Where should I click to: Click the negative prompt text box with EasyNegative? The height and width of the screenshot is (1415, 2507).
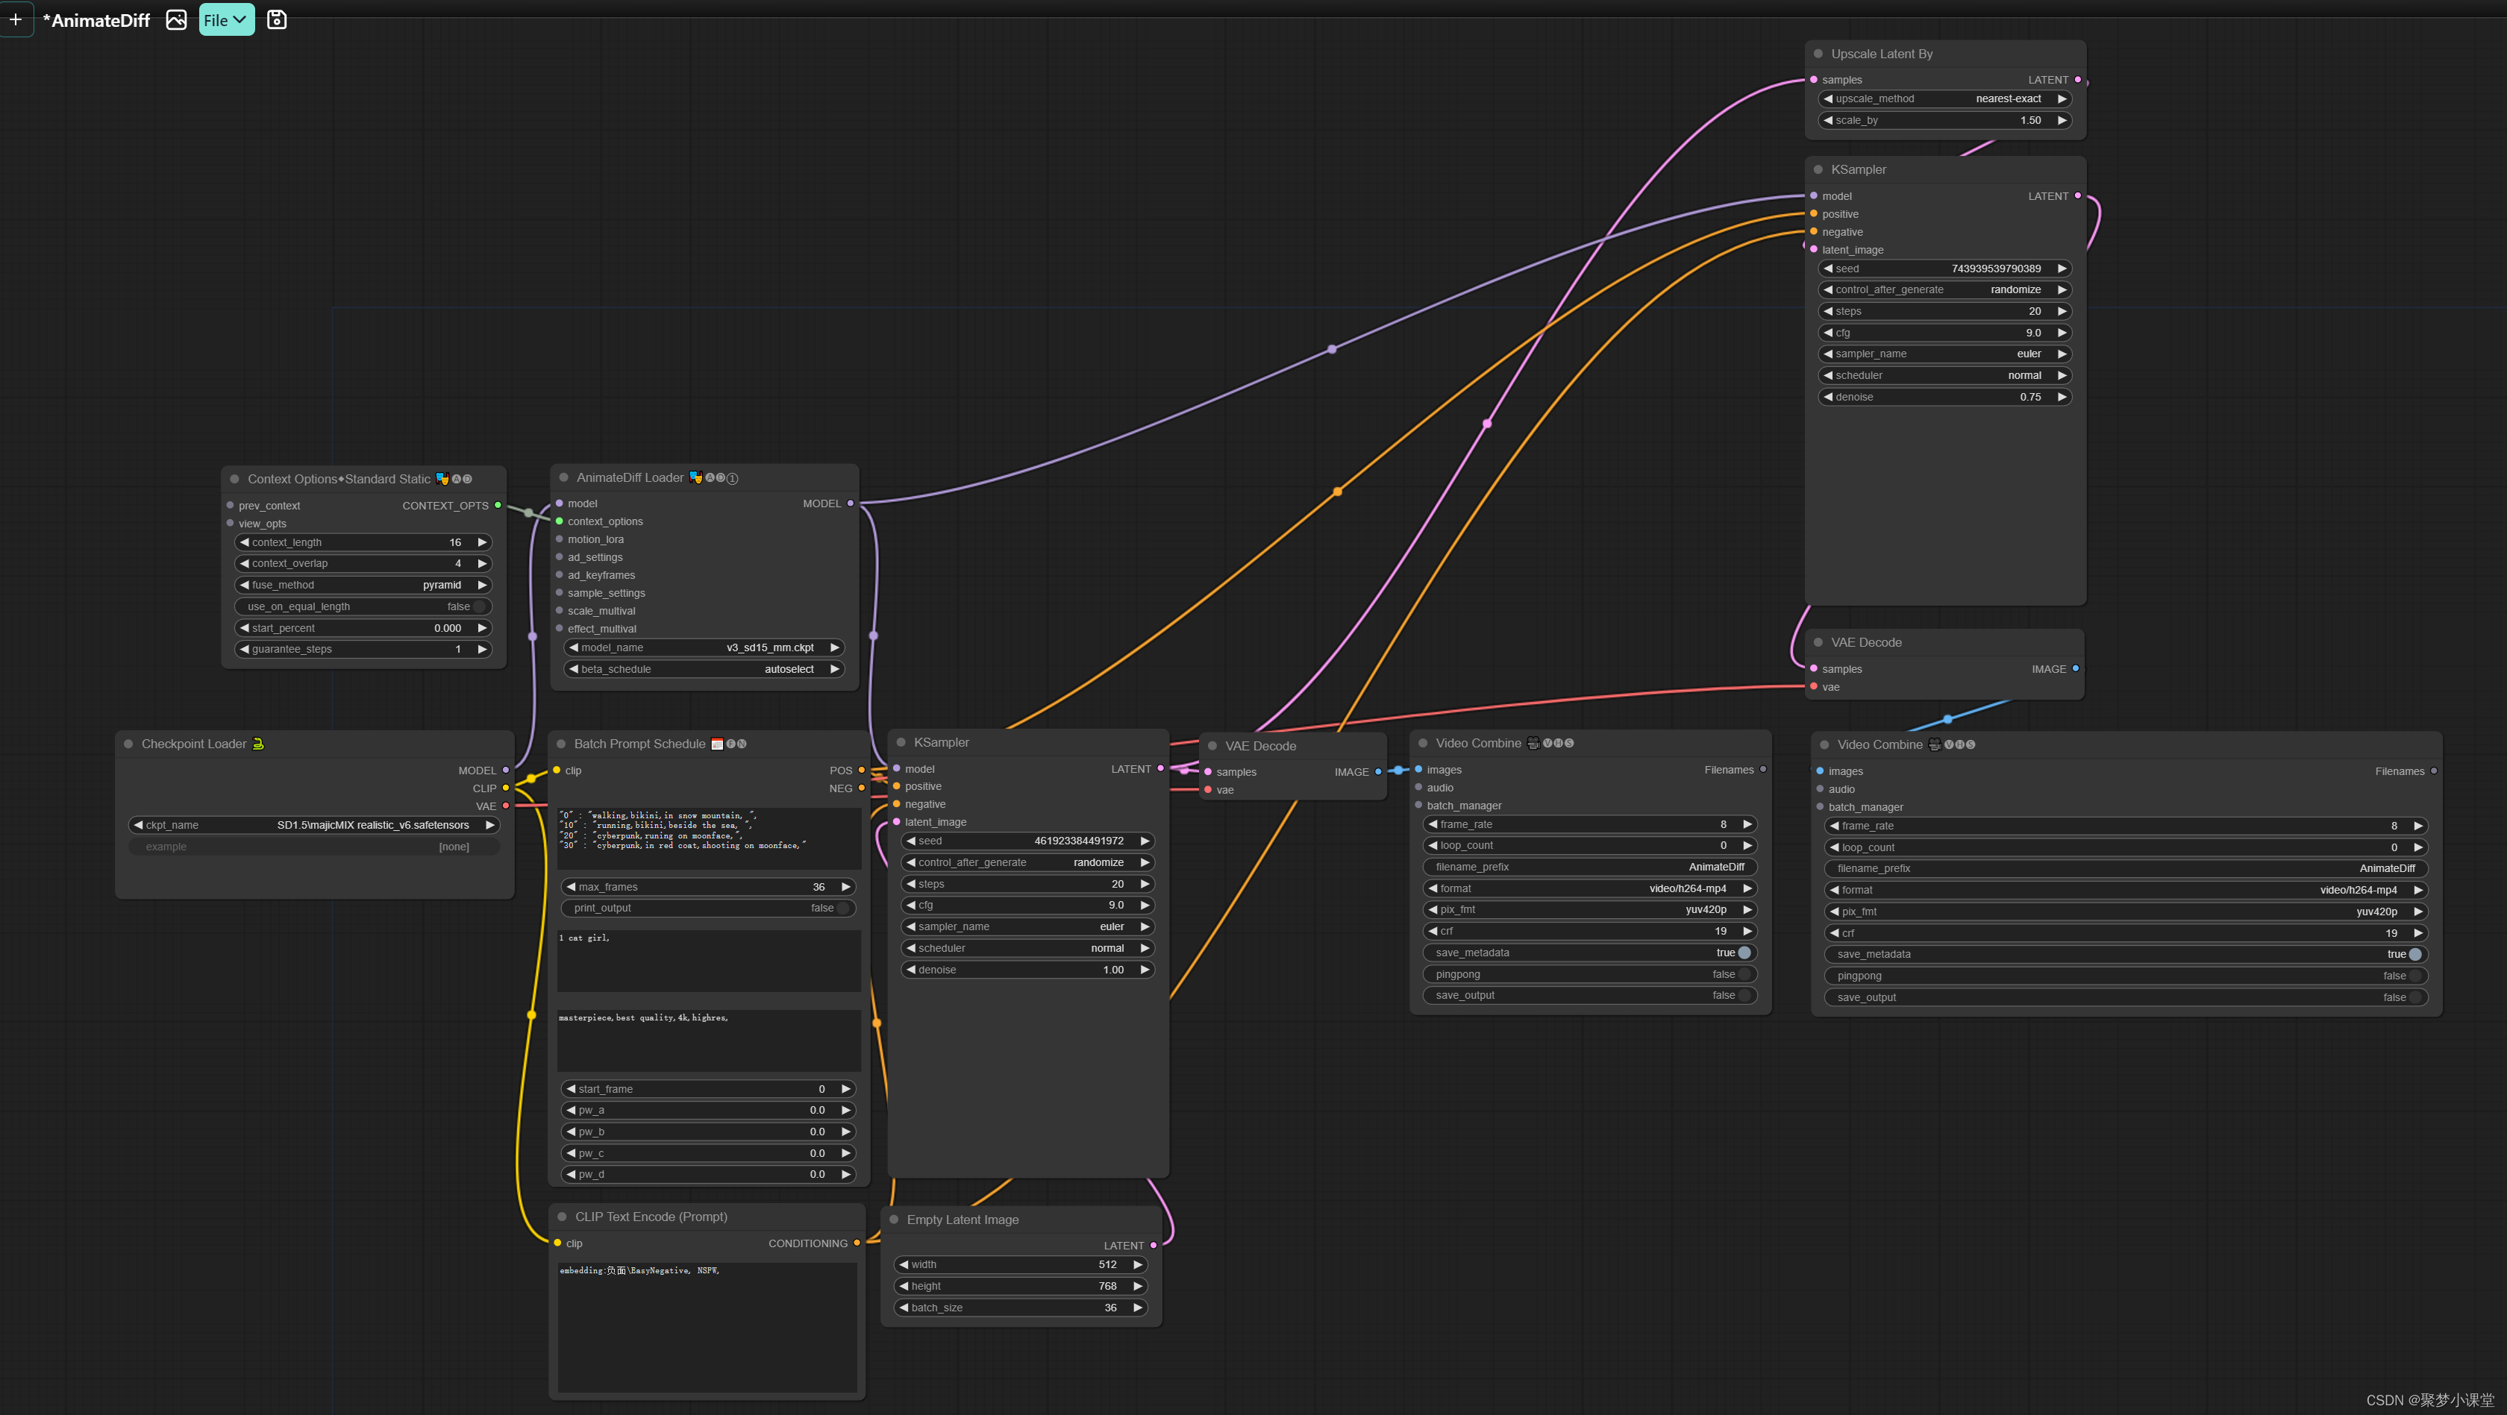pyautogui.click(x=707, y=1328)
